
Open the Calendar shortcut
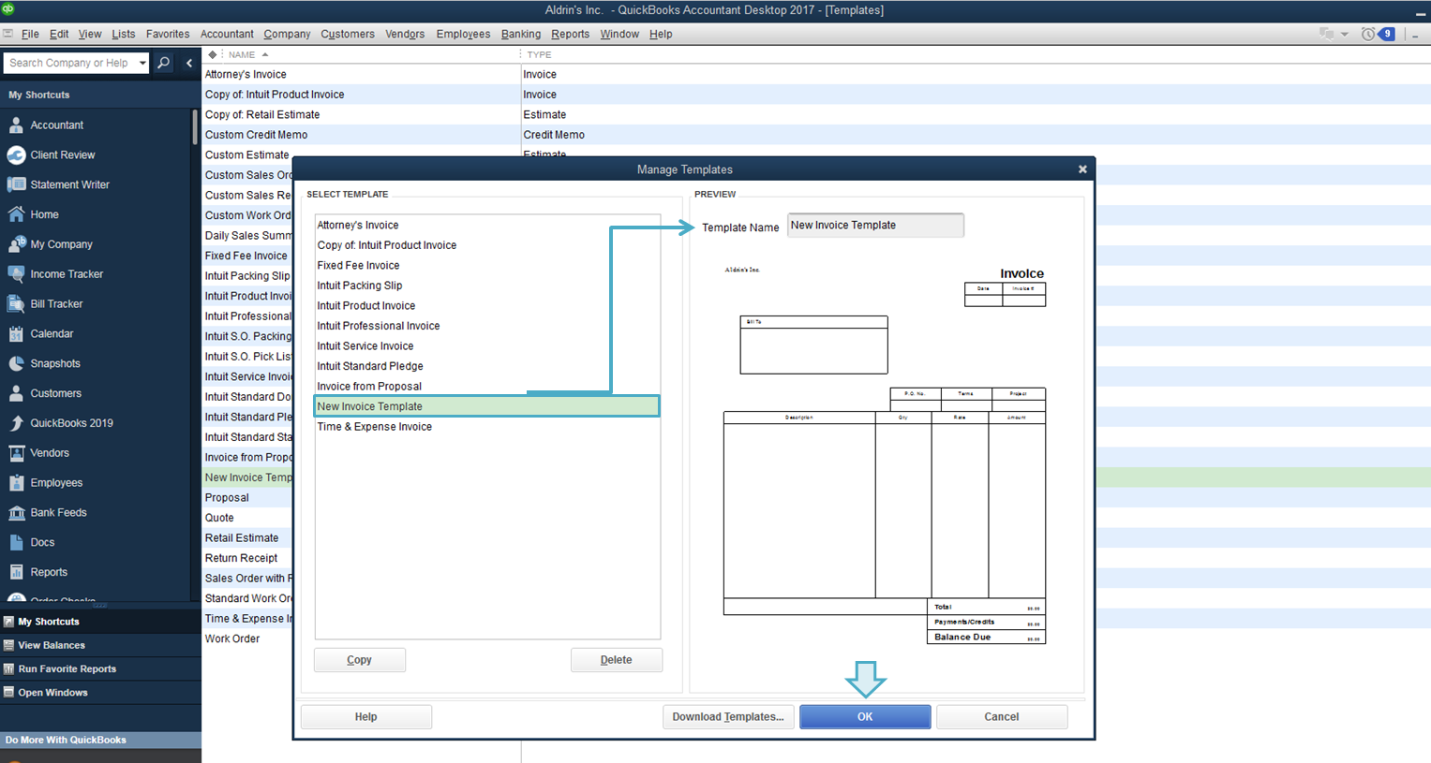(52, 334)
